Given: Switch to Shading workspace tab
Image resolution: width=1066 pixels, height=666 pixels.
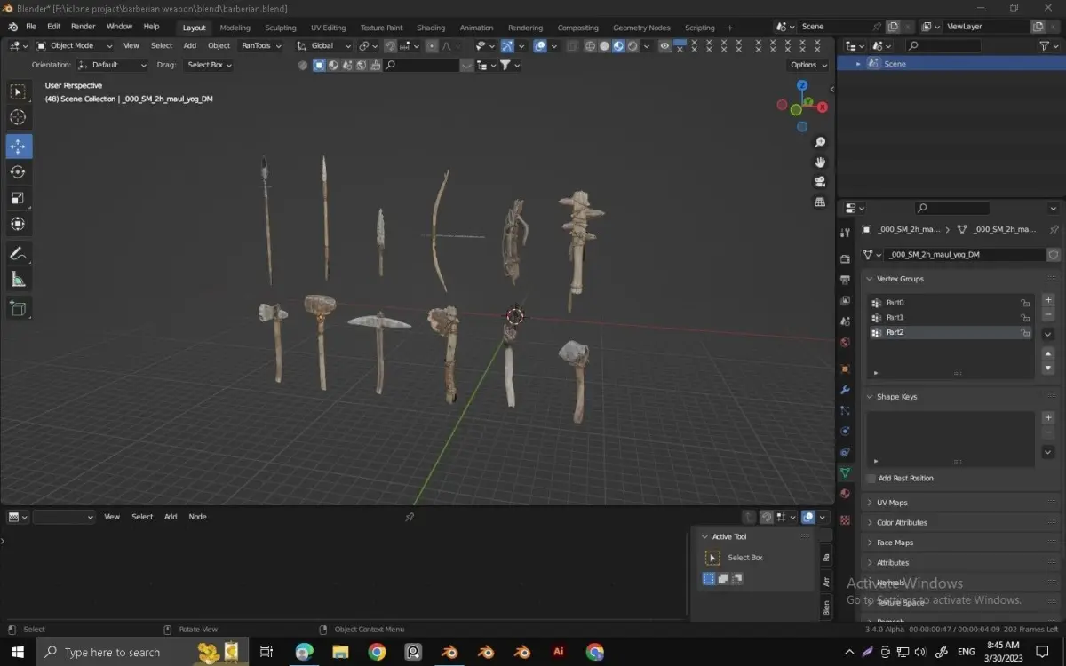Looking at the screenshot, I should coord(431,28).
